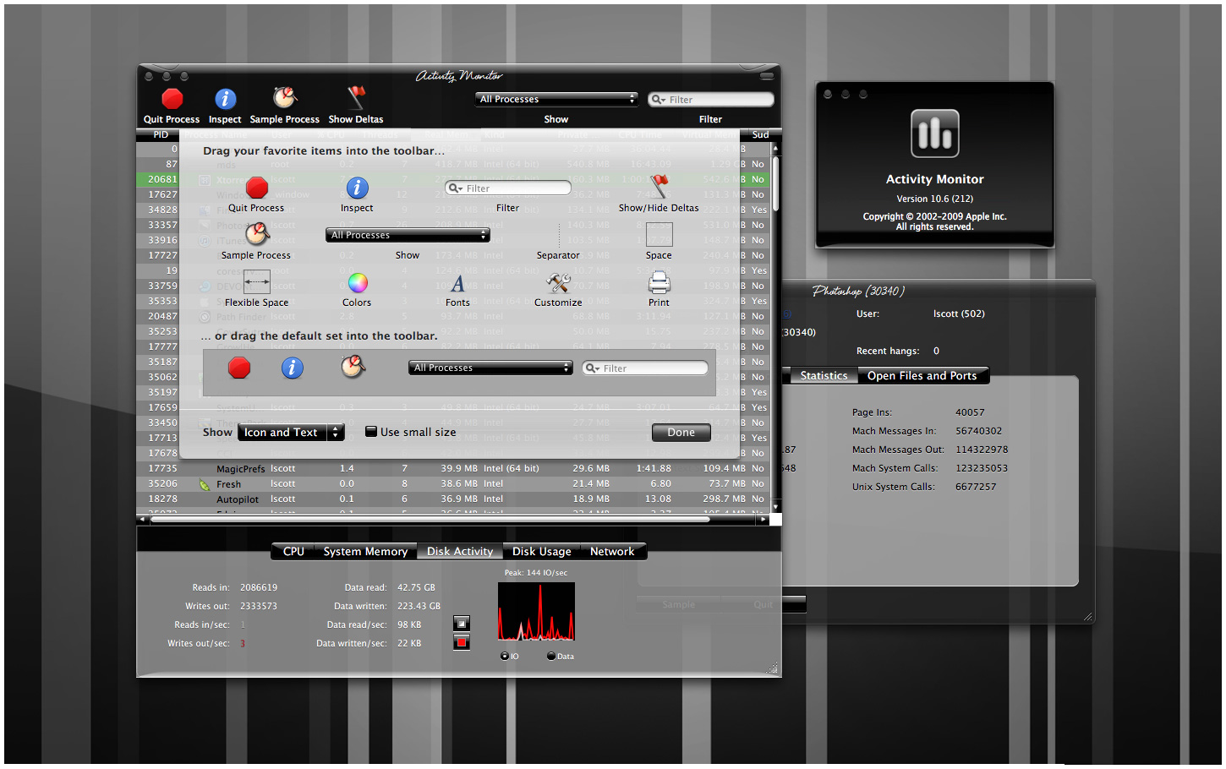This screenshot has width=1226, height=769.
Task: Click the sample icon in default set
Action: (x=353, y=367)
